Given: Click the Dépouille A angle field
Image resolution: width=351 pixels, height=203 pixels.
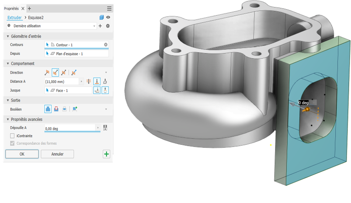Looking at the screenshot, I should 70,128.
